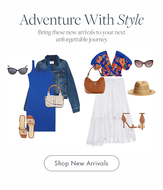163x190 pixels.
Task: Choose the black cat-eye sunglasses
Action: pyautogui.click(x=17, y=70)
